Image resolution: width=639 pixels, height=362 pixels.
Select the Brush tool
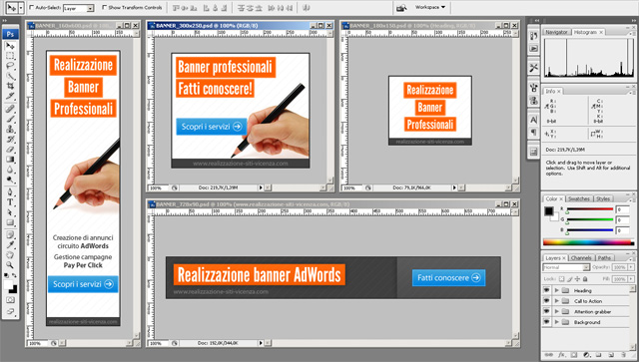(10, 119)
